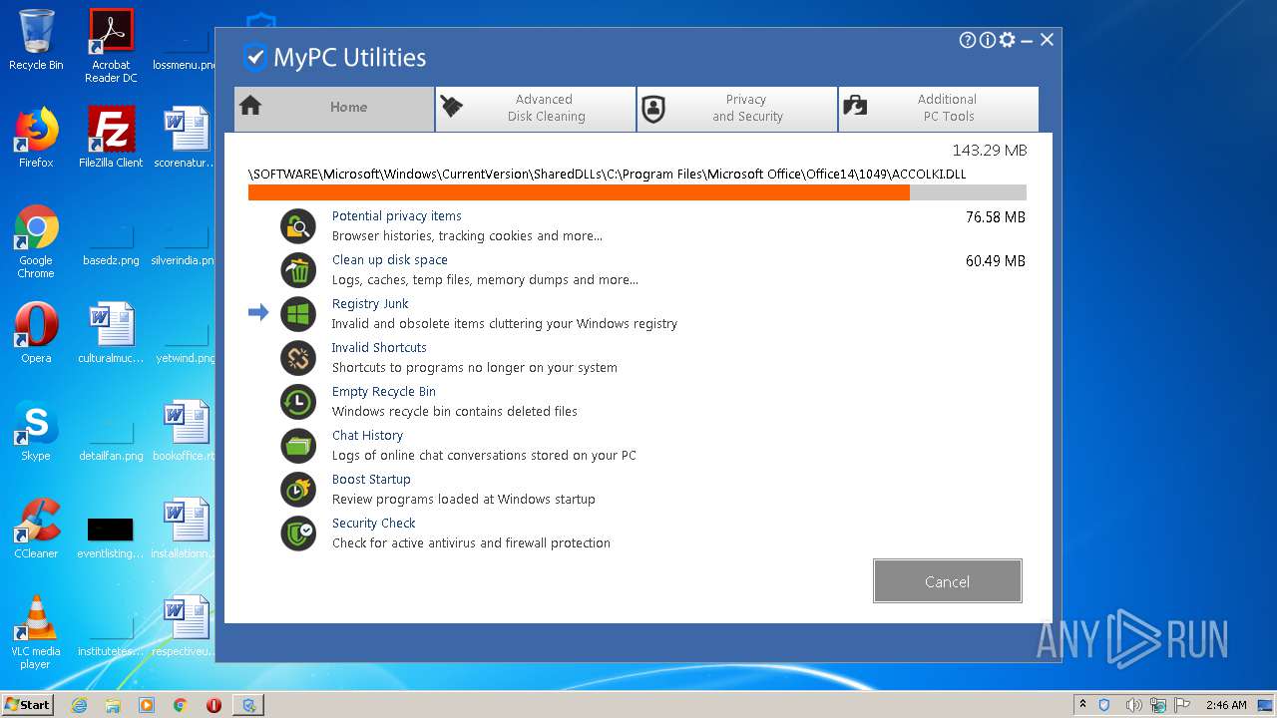Open Security Check link
This screenshot has width=1277, height=718.
373,523
